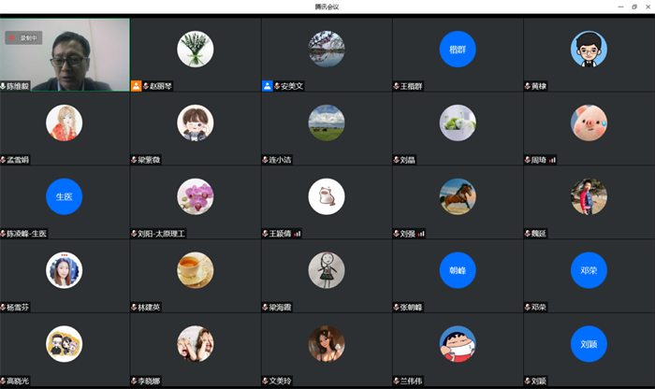
Task: Select 陈维毅's live video tile
Action: pyautogui.click(x=65, y=54)
